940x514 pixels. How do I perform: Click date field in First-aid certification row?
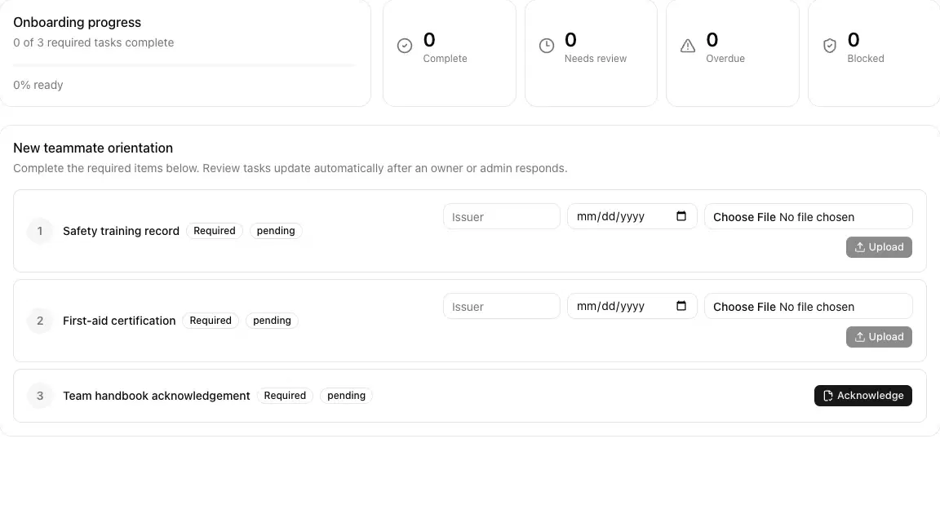632,306
